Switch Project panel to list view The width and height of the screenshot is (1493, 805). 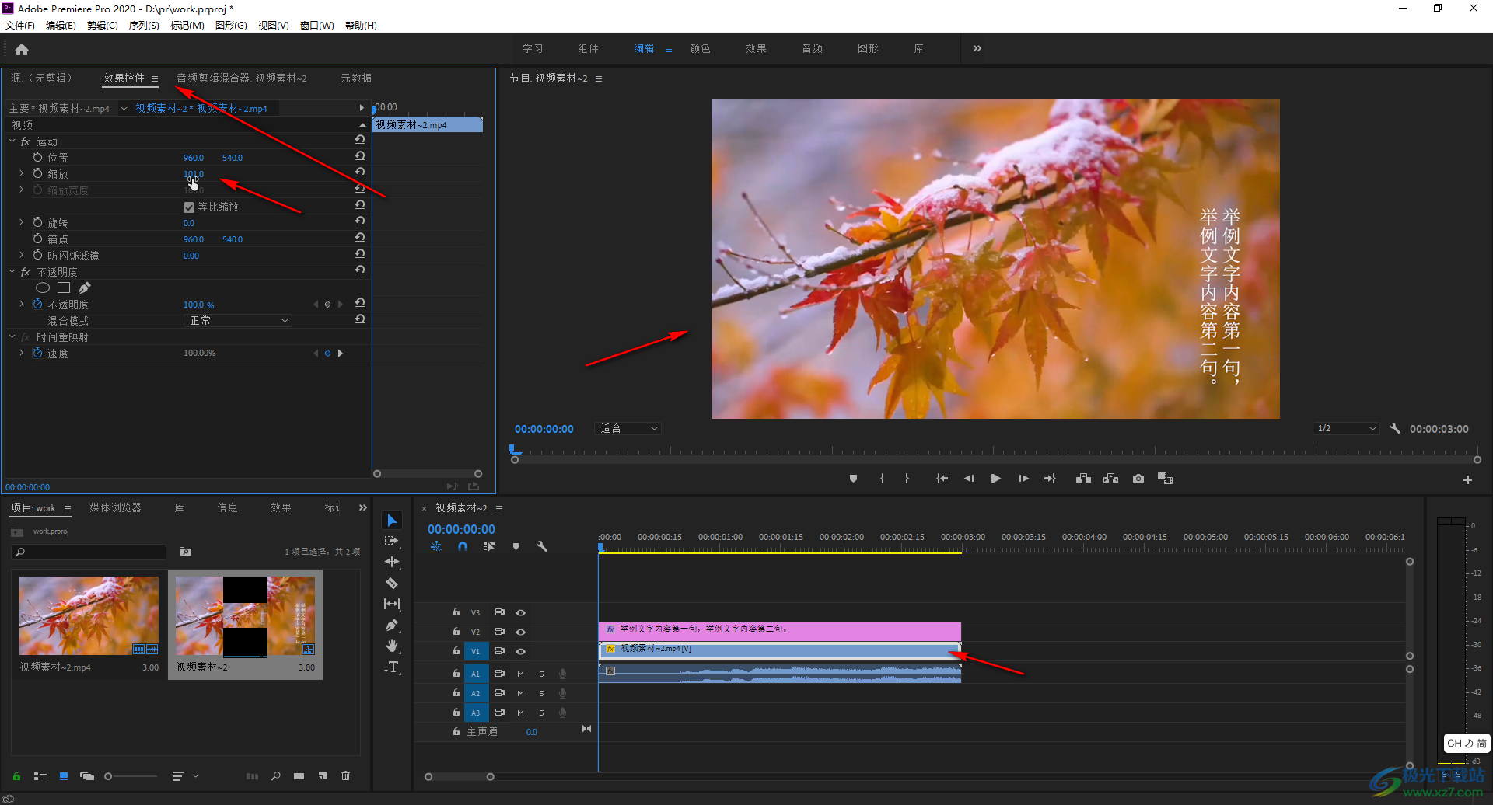point(40,775)
